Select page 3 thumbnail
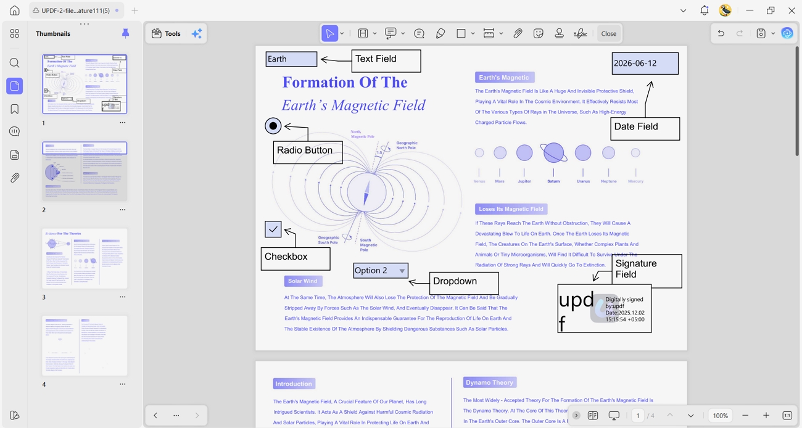This screenshot has height=428, width=802. [85, 258]
